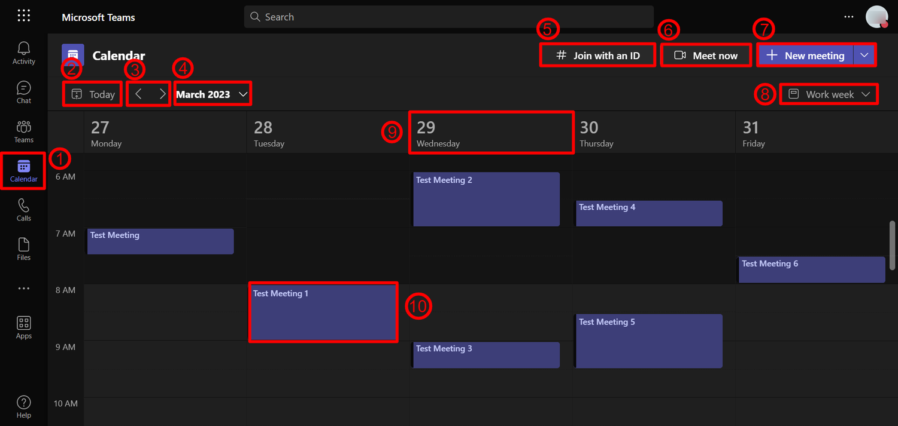Select the 28 Tuesday column header

pyautogui.click(x=328, y=133)
